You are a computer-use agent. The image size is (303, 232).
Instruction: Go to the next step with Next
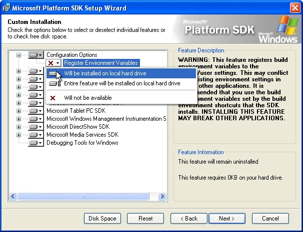click(226, 219)
